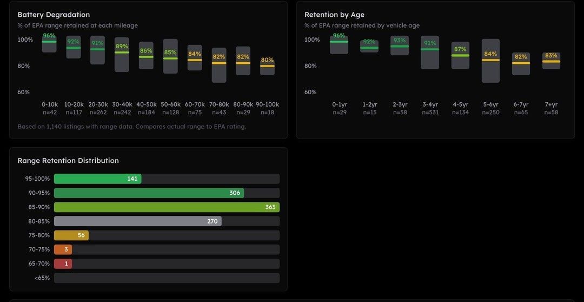Click the empty <65% distribution row

pos(167,278)
